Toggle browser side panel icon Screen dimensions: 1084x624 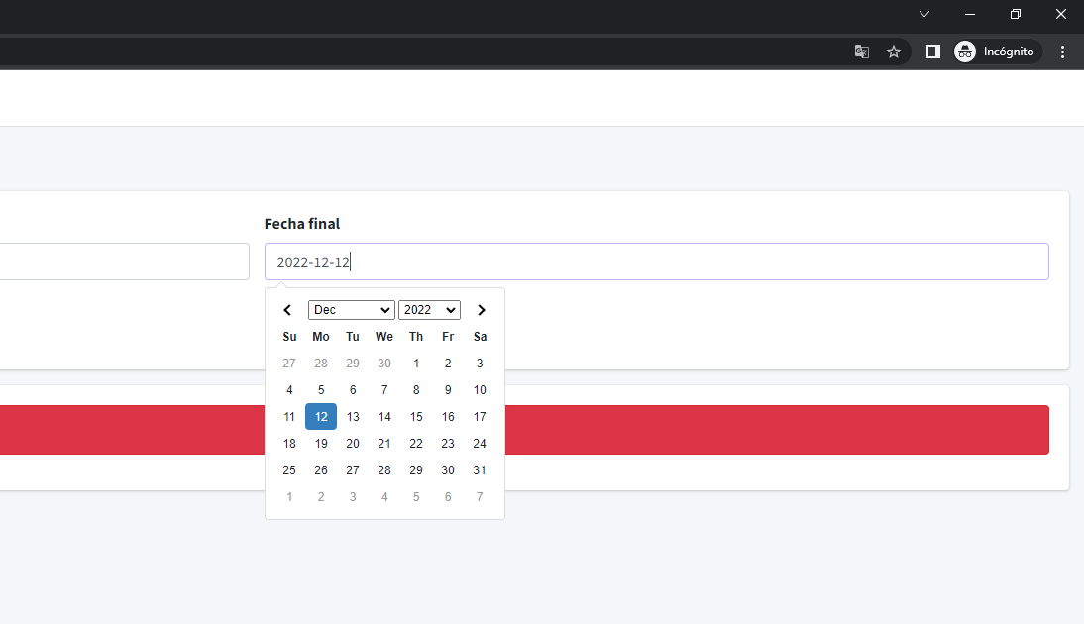pos(933,52)
